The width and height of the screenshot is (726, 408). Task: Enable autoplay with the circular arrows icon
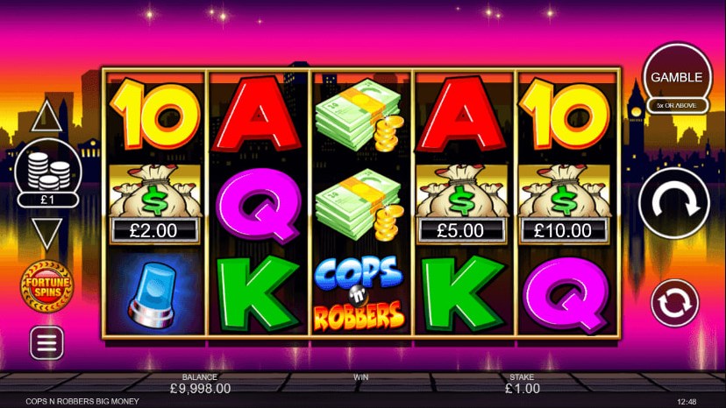(x=674, y=303)
